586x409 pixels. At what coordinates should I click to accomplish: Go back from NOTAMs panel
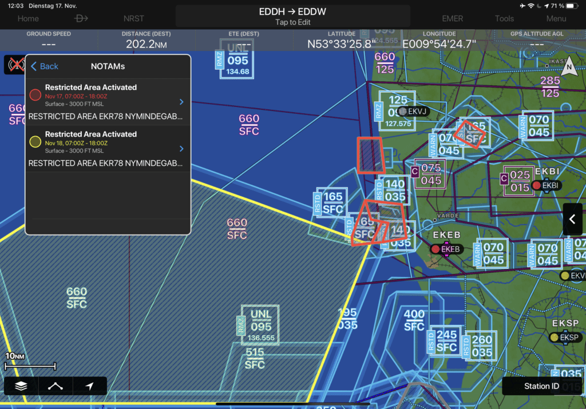coord(45,66)
